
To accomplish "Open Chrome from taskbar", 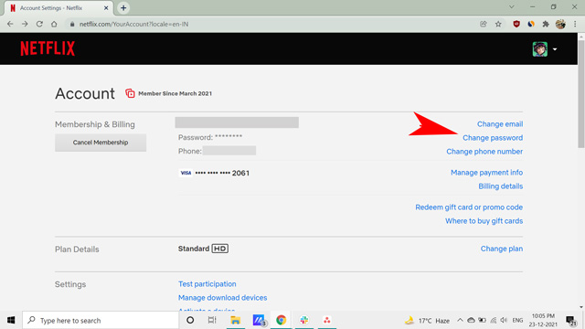I will point(281,320).
